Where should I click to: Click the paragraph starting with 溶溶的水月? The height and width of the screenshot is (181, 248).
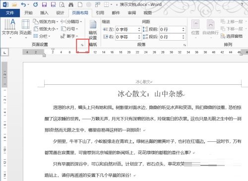pos(143,119)
